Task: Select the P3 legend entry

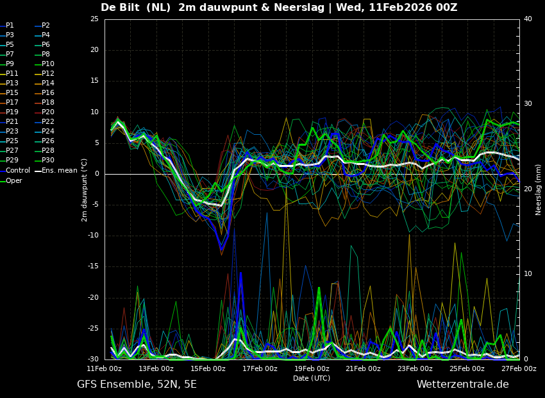Action: point(10,35)
